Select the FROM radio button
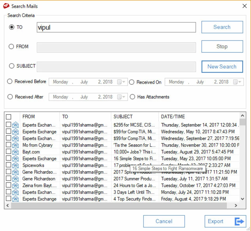The image size is (251, 231). pyautogui.click(x=11, y=46)
